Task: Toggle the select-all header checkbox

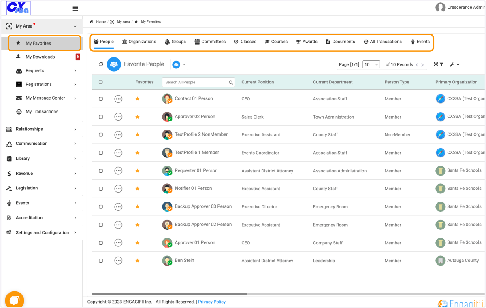Action: click(x=101, y=82)
